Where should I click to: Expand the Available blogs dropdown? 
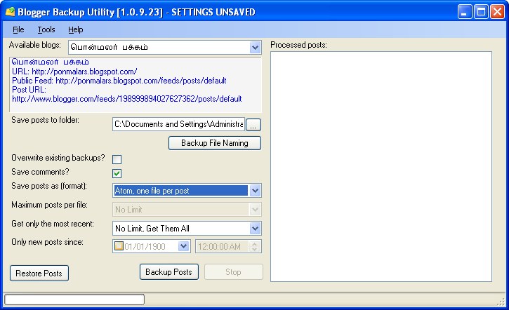[x=255, y=48]
